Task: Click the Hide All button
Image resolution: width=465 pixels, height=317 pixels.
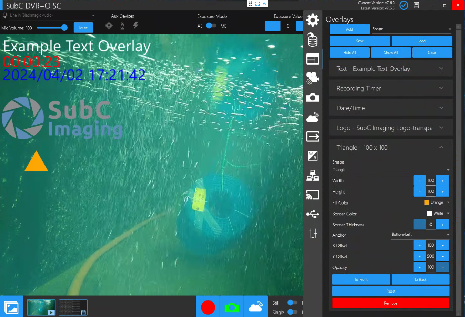Action: (350, 52)
